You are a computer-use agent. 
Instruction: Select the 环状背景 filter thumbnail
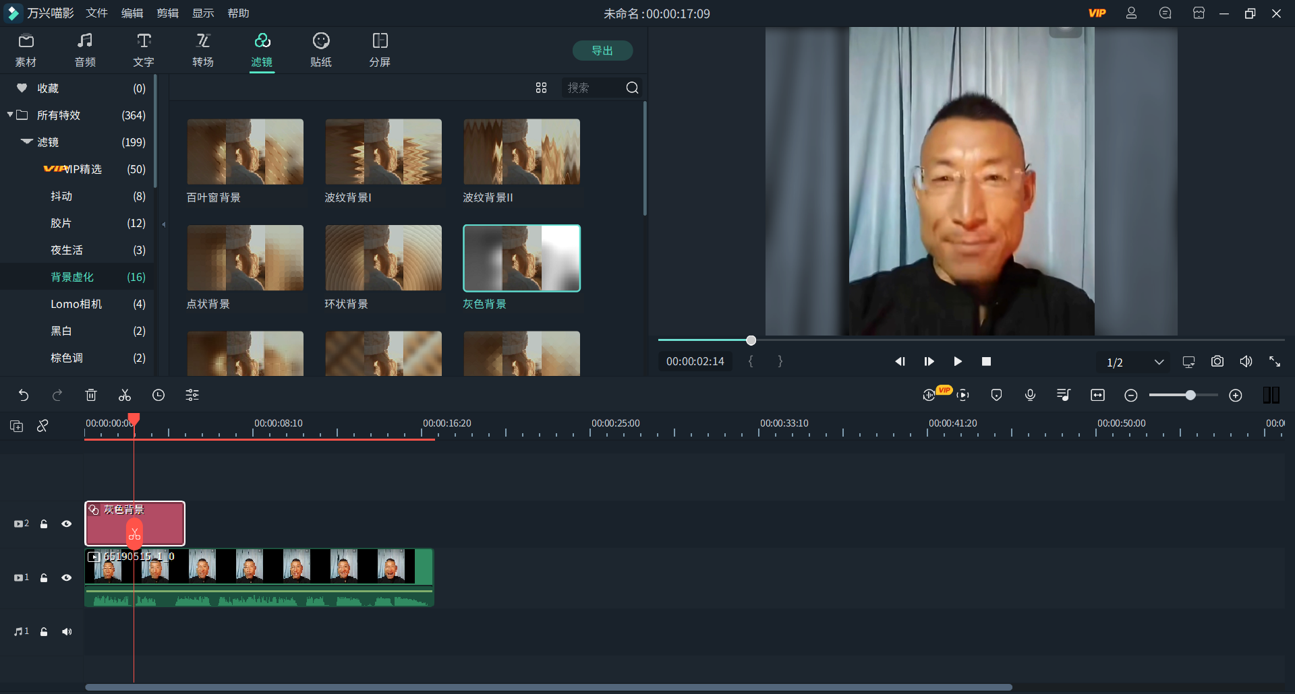click(383, 258)
